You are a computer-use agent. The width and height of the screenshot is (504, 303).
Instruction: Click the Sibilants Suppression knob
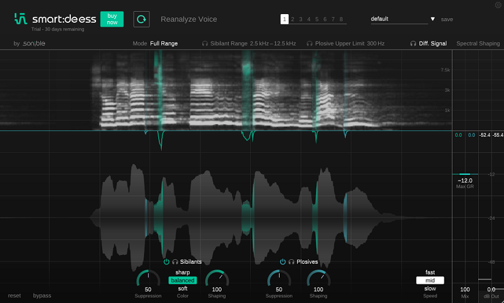[148, 279]
